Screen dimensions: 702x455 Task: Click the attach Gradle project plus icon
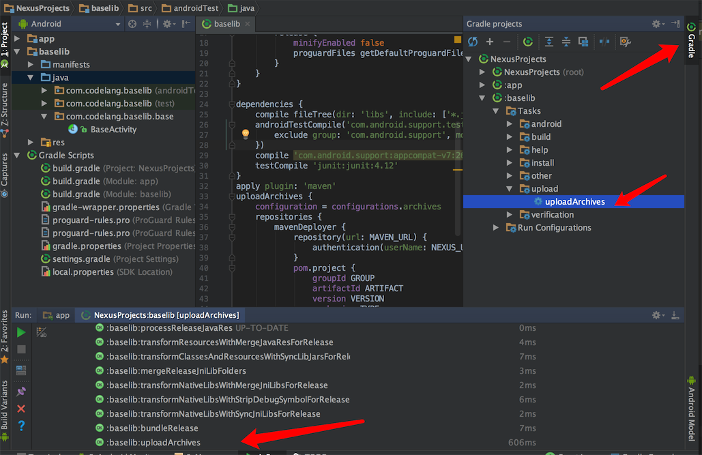tap(490, 42)
